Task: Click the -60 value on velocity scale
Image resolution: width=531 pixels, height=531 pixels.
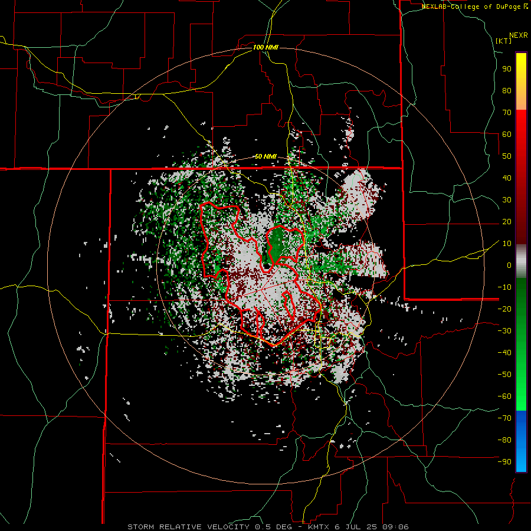Action: tap(504, 396)
